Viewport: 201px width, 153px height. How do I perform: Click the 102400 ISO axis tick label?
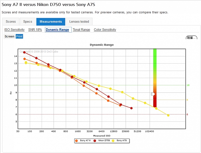click(149, 131)
